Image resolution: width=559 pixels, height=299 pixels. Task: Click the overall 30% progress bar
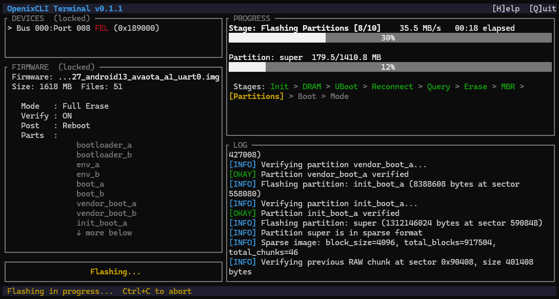pyautogui.click(x=390, y=38)
